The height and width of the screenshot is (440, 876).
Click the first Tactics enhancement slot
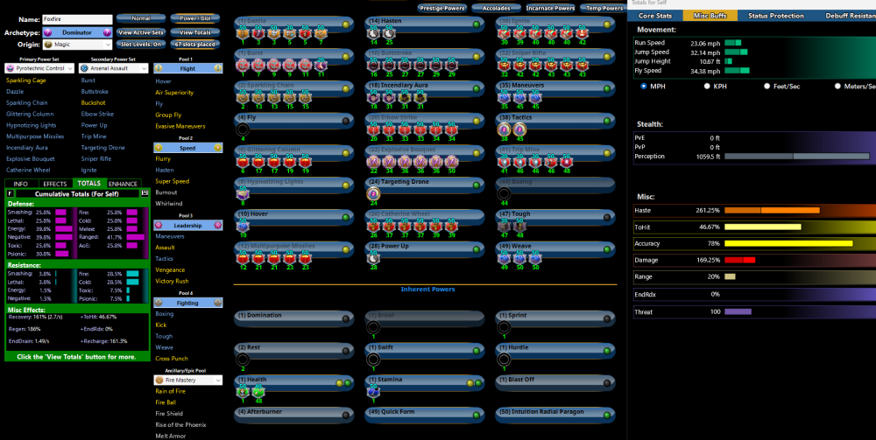(x=505, y=129)
